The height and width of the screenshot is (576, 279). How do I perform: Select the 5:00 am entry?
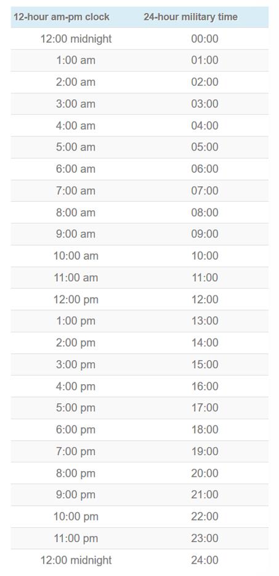(76, 147)
